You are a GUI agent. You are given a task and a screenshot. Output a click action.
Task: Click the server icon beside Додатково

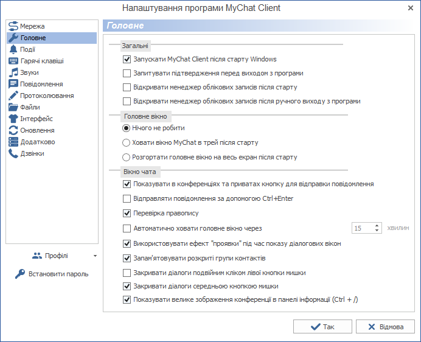point(13,142)
